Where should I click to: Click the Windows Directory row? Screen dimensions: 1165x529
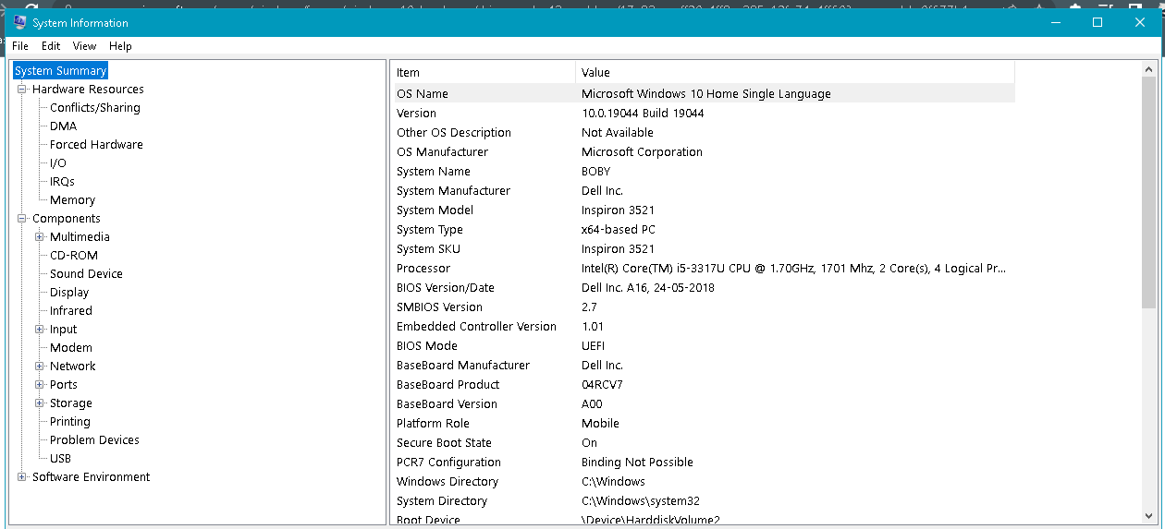point(705,481)
